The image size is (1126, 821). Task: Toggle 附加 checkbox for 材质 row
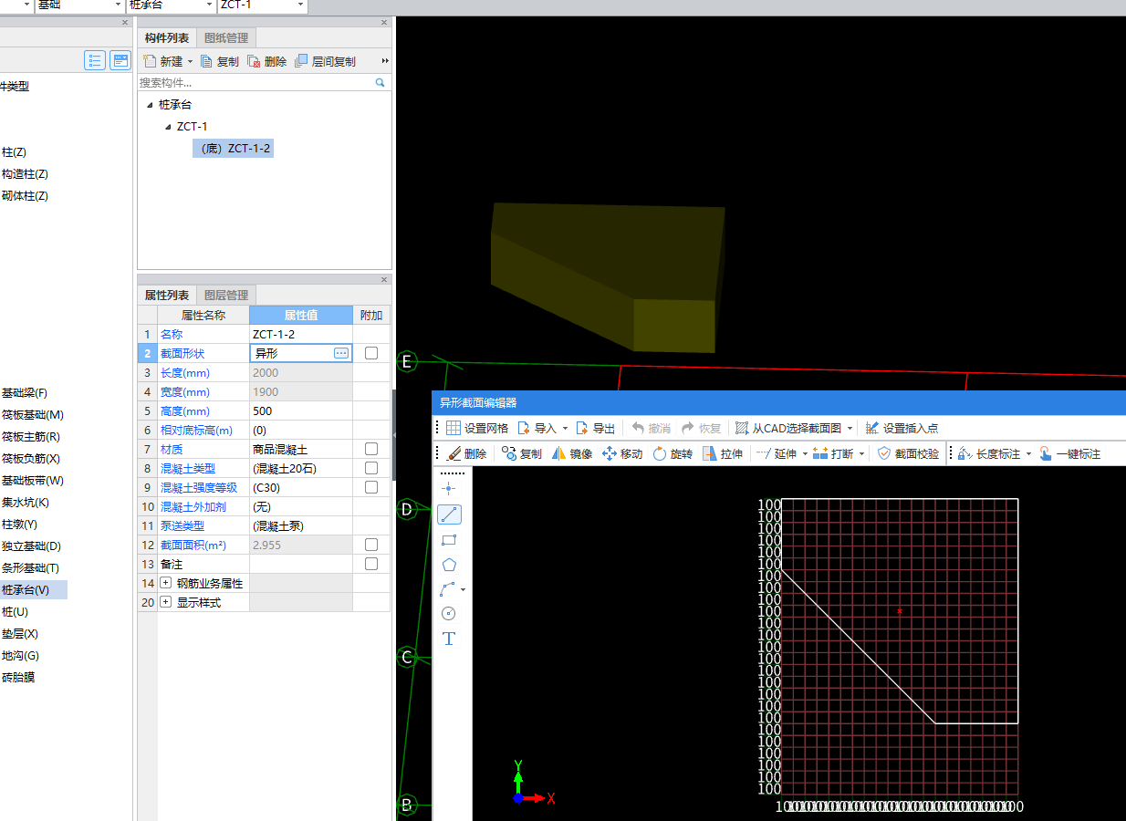coord(371,449)
